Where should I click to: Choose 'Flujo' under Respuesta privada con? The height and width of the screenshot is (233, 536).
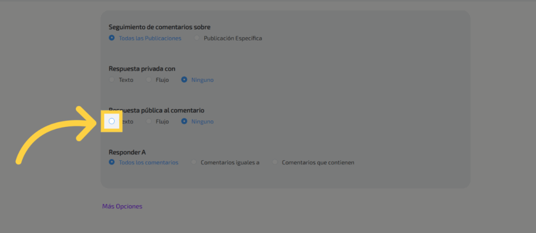149,80
